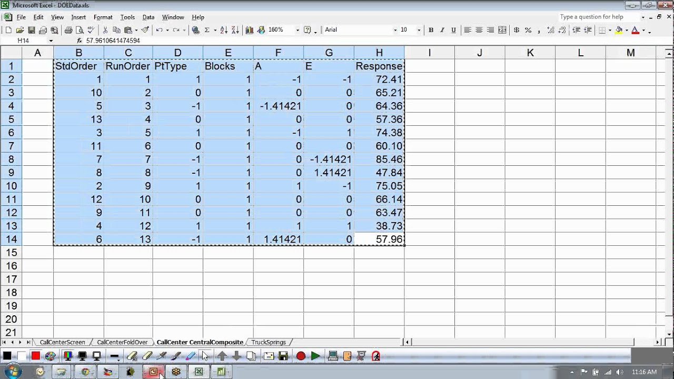
Task: Select the Format Painter brush
Action: 145,30
